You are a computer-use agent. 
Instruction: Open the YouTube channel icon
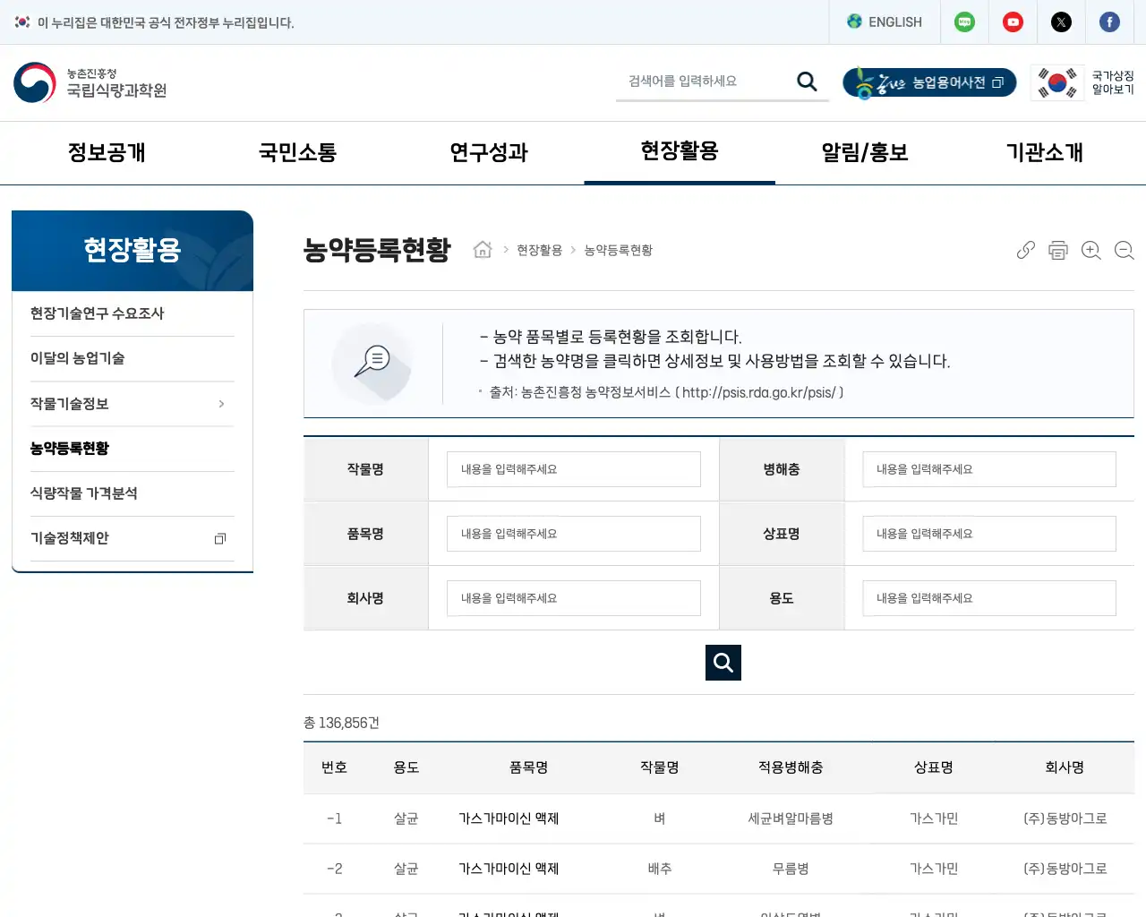(x=1013, y=21)
